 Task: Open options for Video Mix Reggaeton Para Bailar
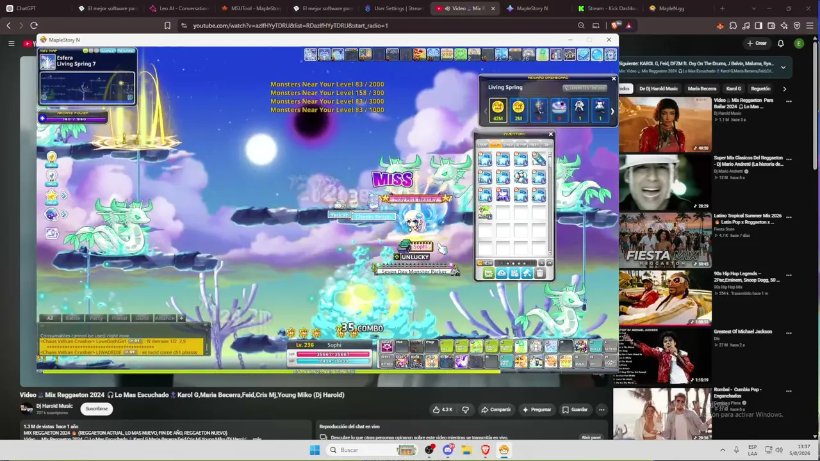[789, 101]
